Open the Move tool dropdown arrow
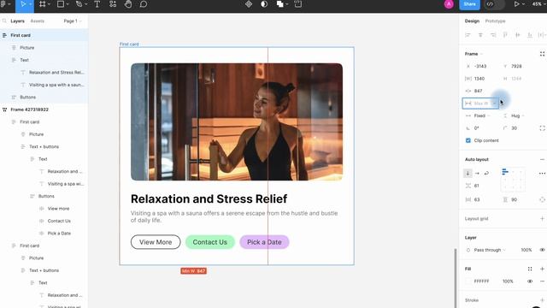Screen dimensions: 547x308 click(31, 4)
